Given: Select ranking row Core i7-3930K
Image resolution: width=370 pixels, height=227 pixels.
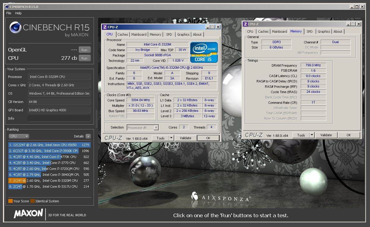Looking at the screenshot, I should [x=49, y=151].
